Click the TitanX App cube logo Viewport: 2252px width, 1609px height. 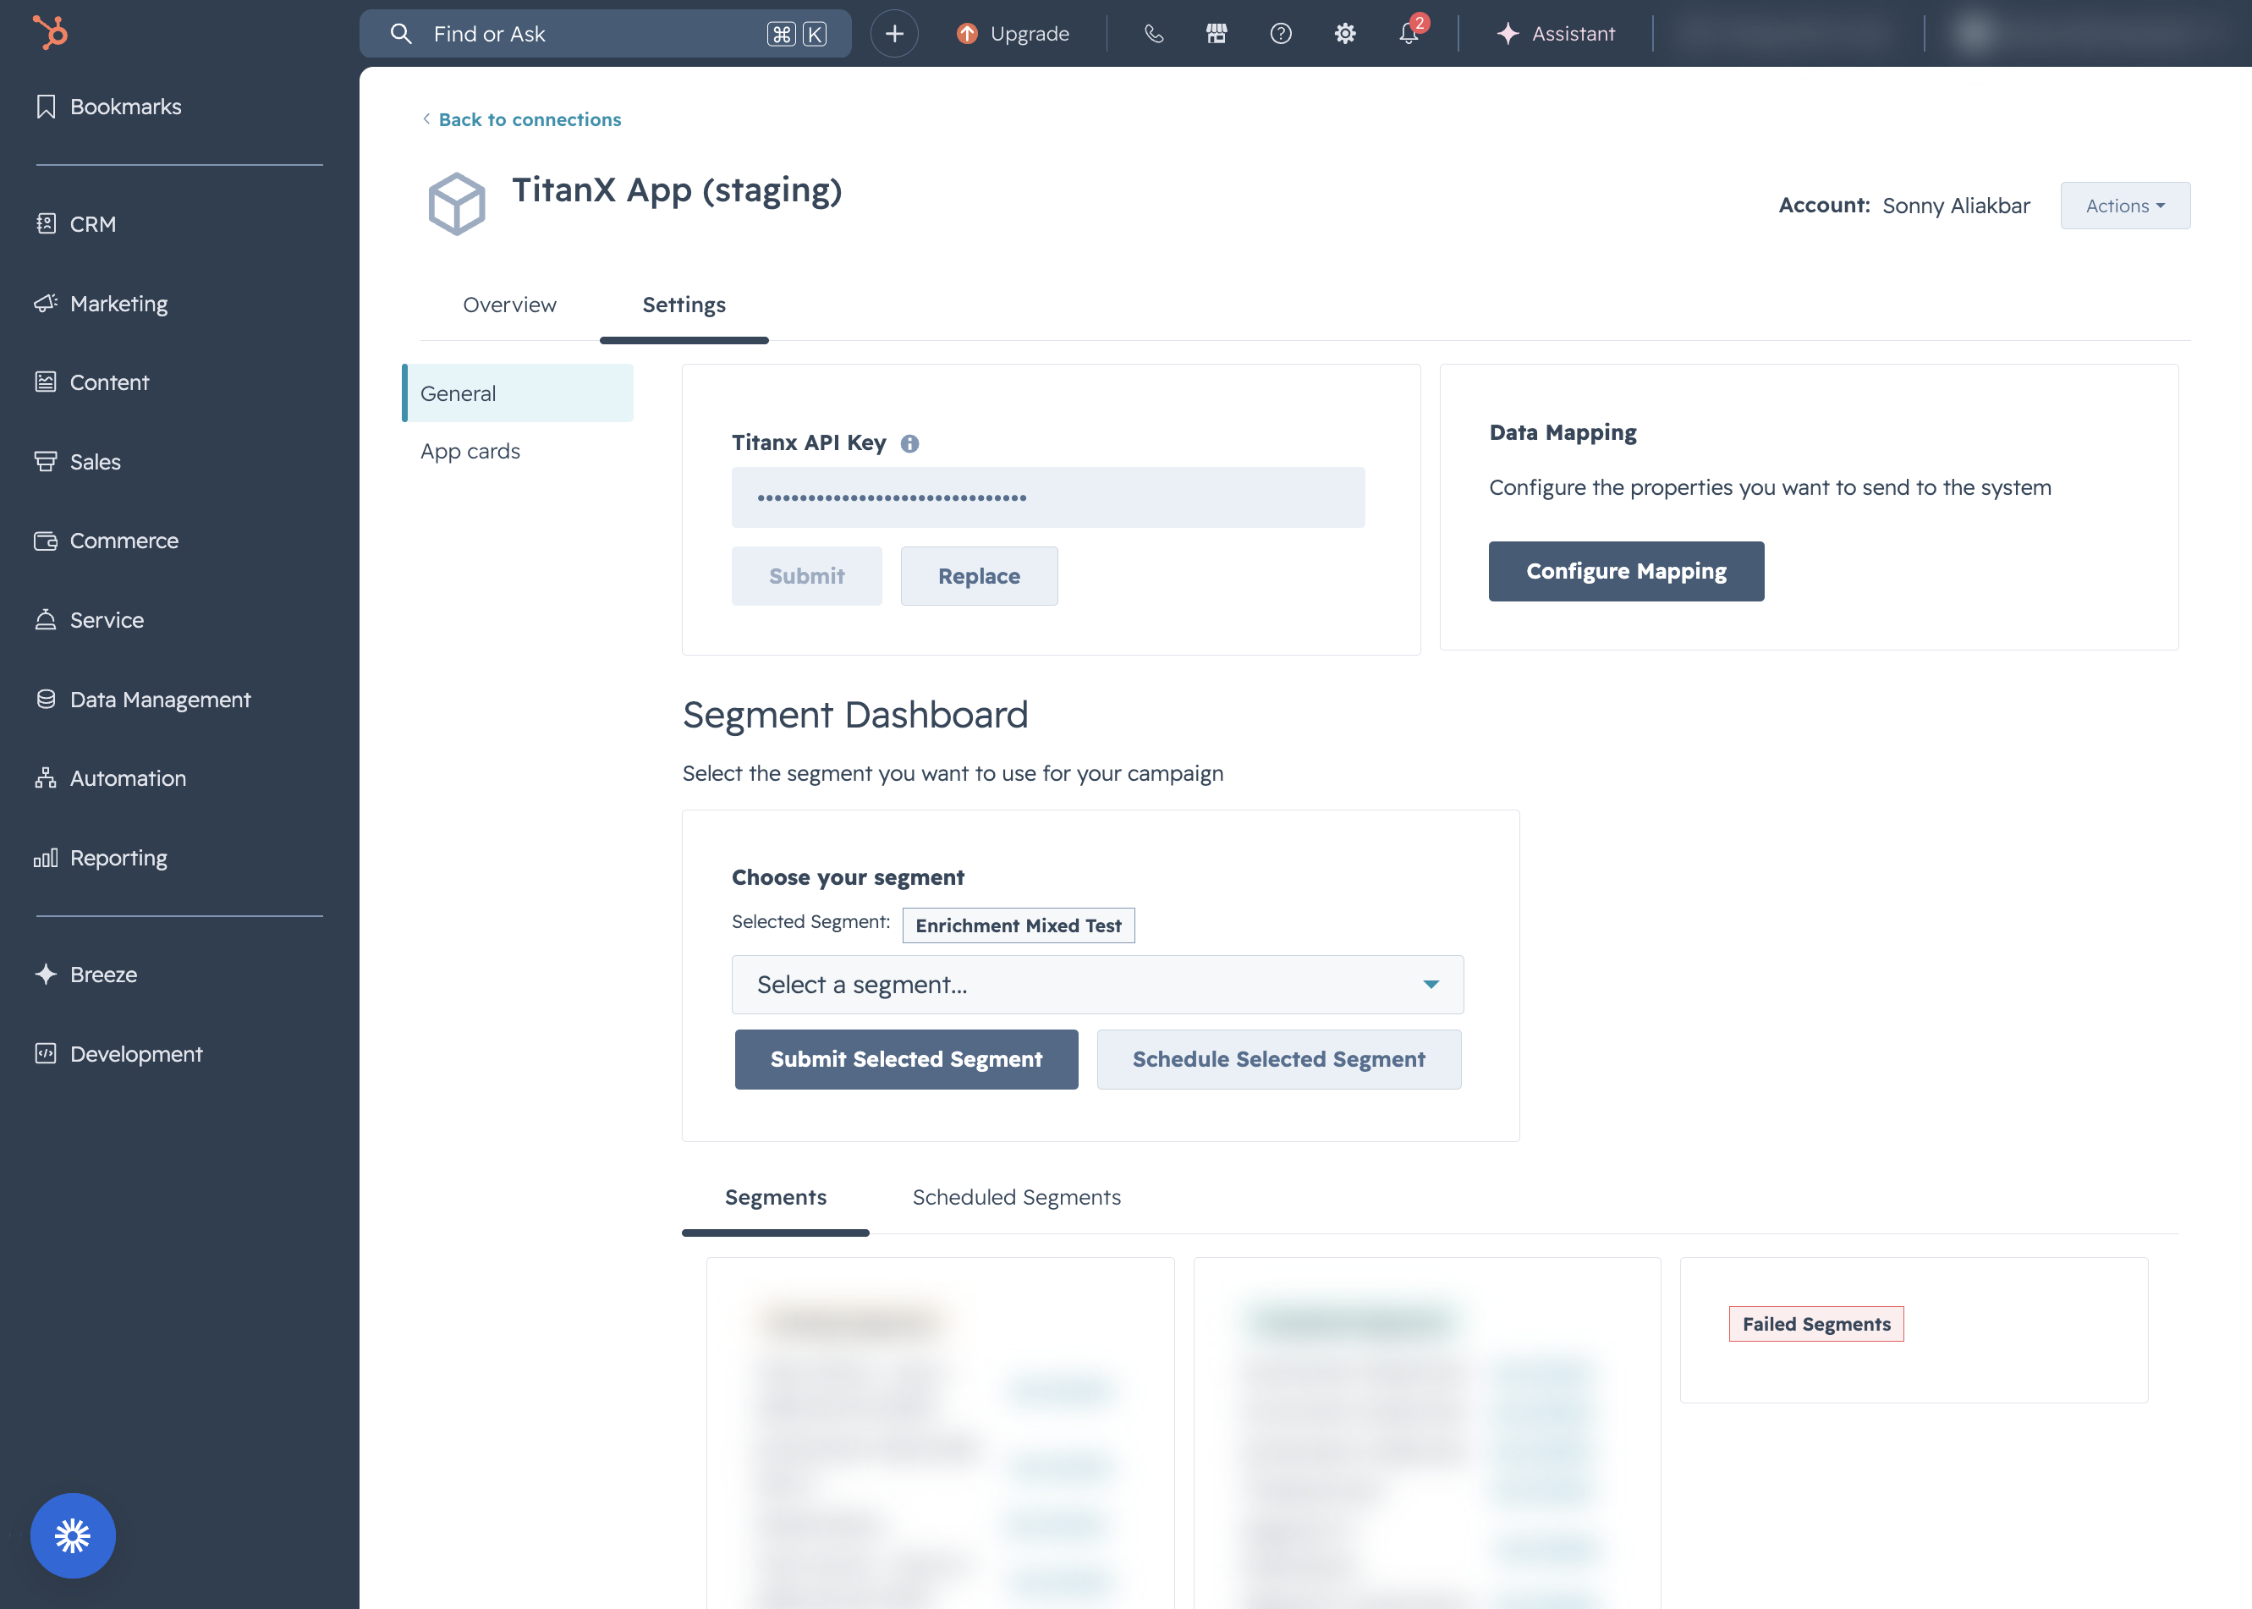457,204
